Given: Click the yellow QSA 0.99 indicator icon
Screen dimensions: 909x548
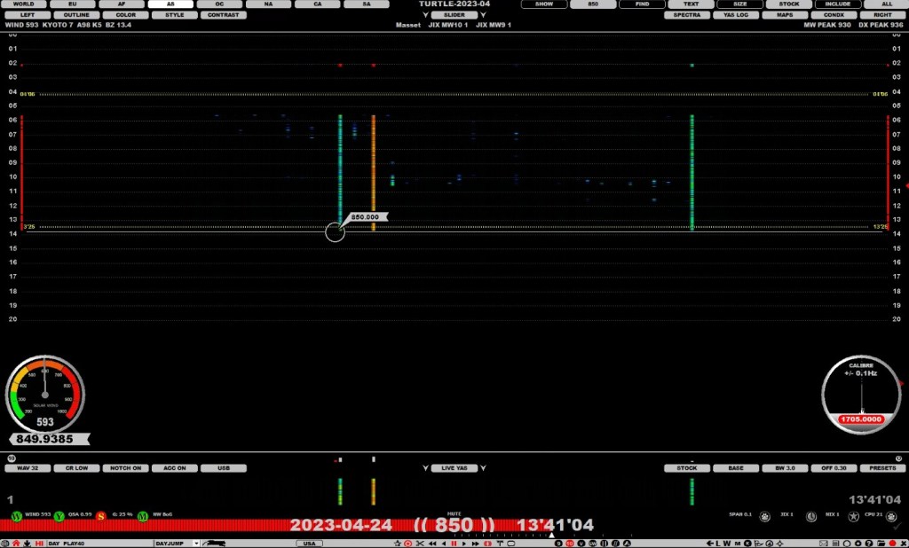Looking at the screenshot, I should tap(59, 515).
